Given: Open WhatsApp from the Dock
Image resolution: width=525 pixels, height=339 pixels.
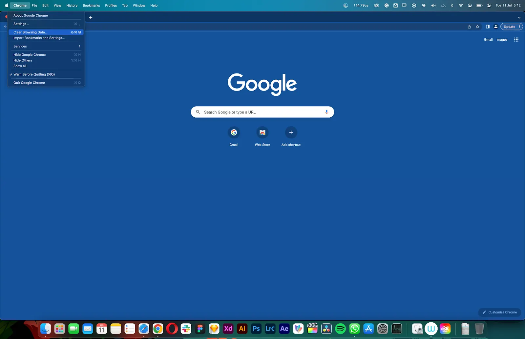Looking at the screenshot, I should pos(354,329).
